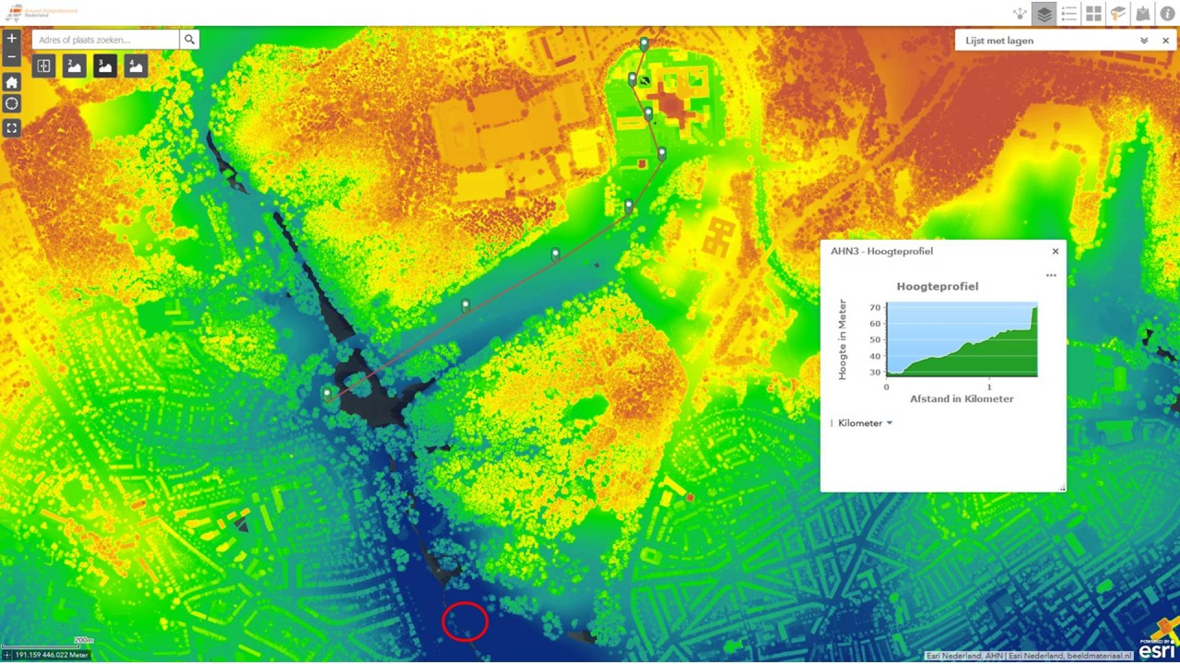
Task: Click the Hoogteprofiel chart title
Action: [x=937, y=287]
